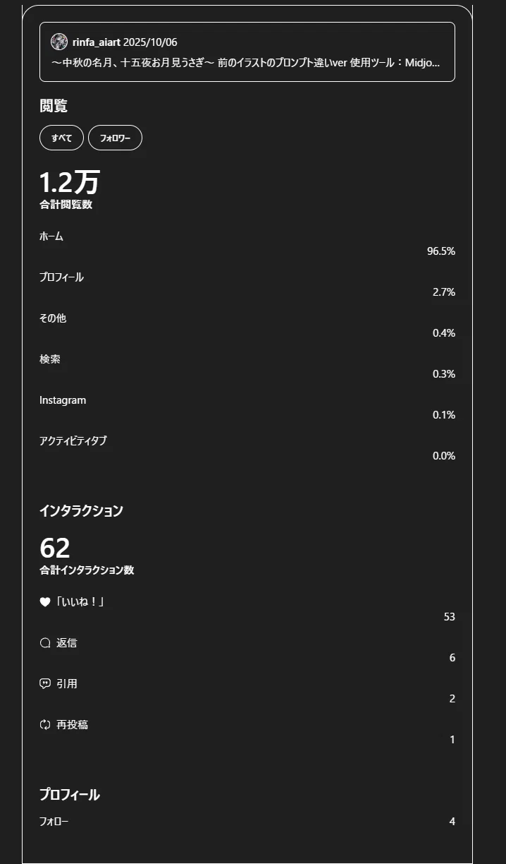Click the アクティビティタブ views row
This screenshot has height=864, width=506.
click(247, 449)
